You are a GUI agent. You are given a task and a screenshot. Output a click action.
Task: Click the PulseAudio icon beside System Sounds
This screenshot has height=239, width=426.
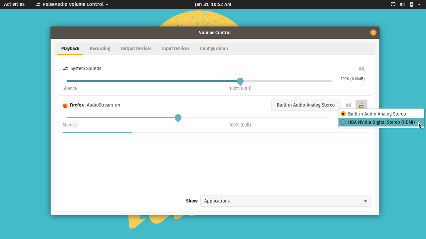[65, 69]
